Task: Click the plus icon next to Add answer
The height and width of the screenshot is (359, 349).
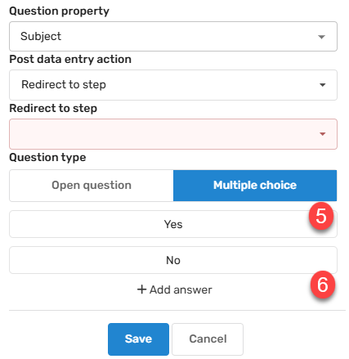Action: point(141,289)
